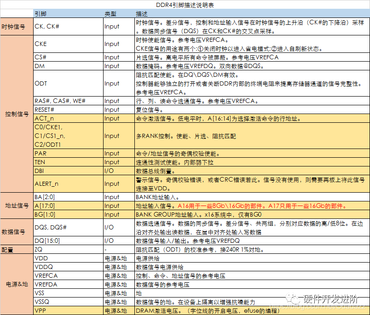
Task: Select the pin cell 'ZQ'
Action: (x=69, y=249)
